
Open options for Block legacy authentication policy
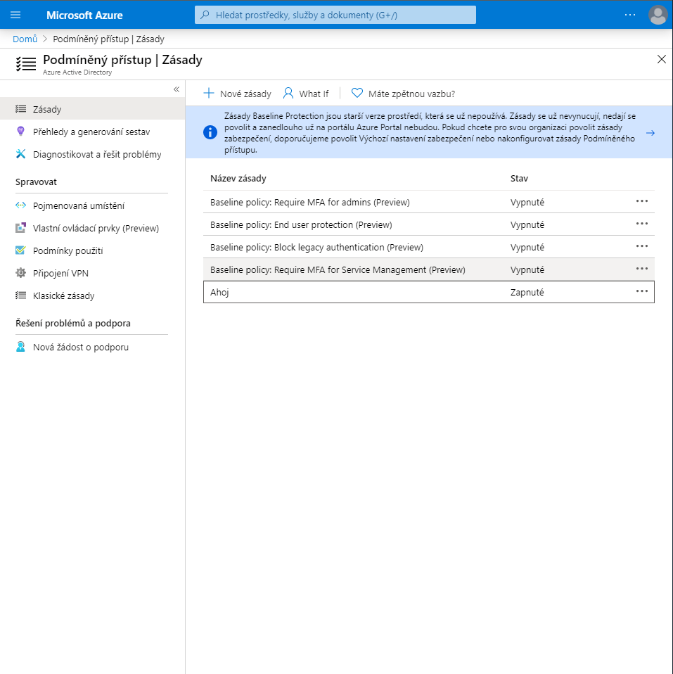pyautogui.click(x=641, y=246)
